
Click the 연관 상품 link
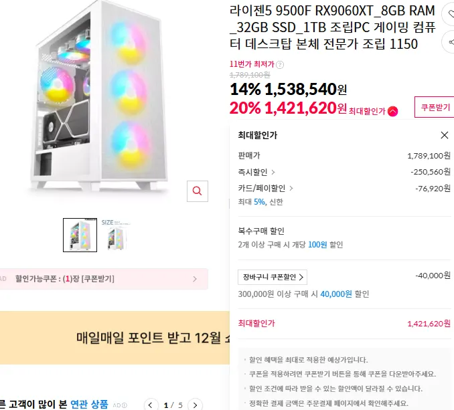pyautogui.click(x=89, y=404)
